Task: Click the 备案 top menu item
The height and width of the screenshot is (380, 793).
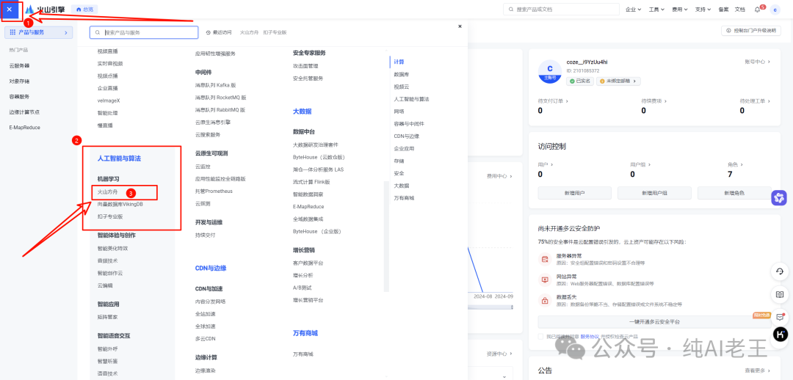Action: [x=723, y=9]
